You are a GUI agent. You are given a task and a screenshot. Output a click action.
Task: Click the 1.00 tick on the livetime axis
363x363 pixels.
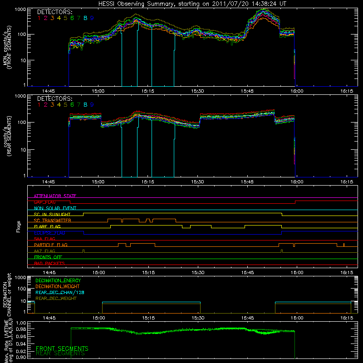point(21,323)
